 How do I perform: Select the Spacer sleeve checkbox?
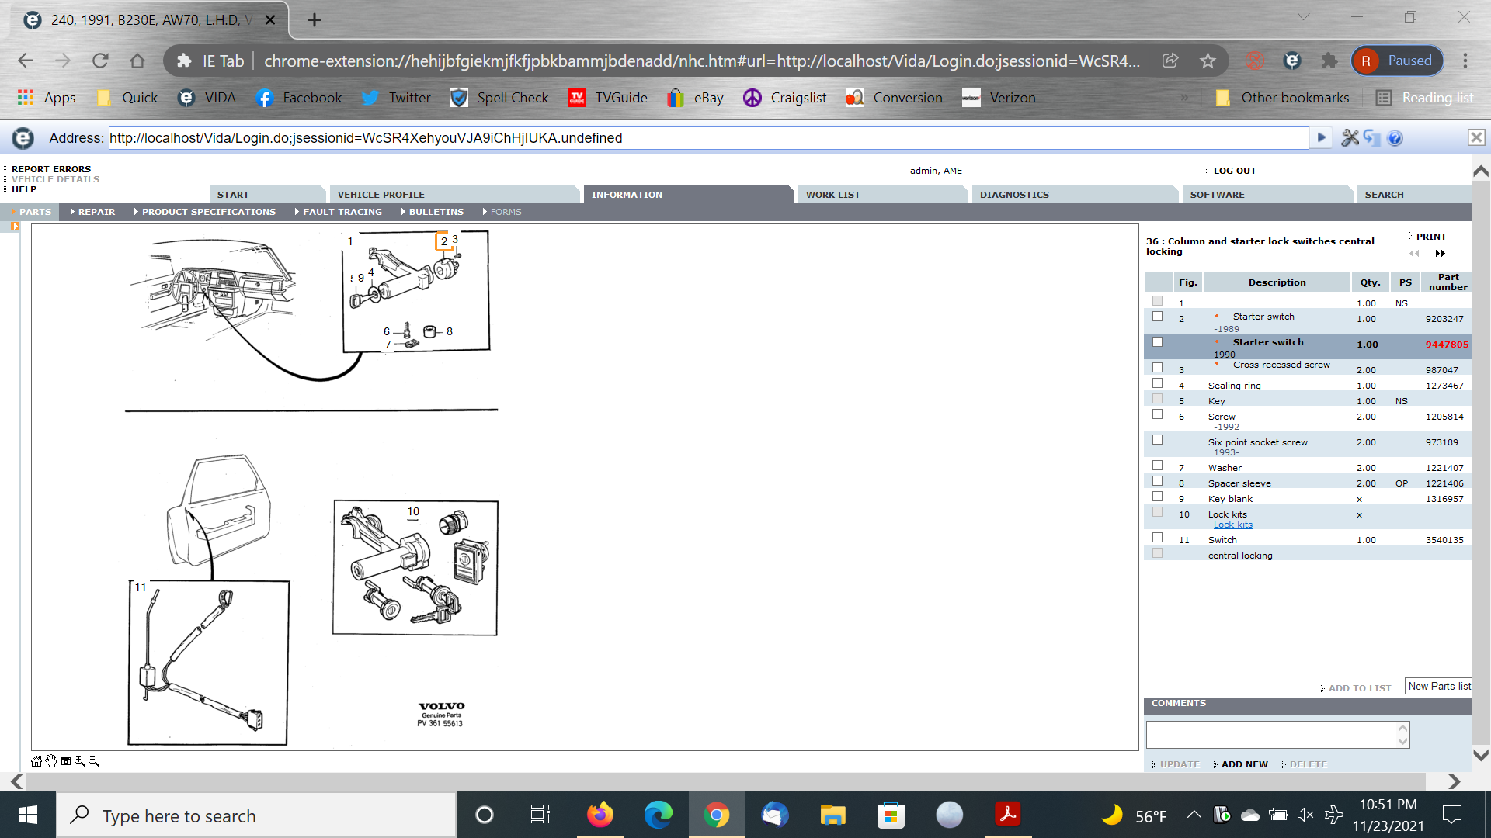[x=1157, y=481]
